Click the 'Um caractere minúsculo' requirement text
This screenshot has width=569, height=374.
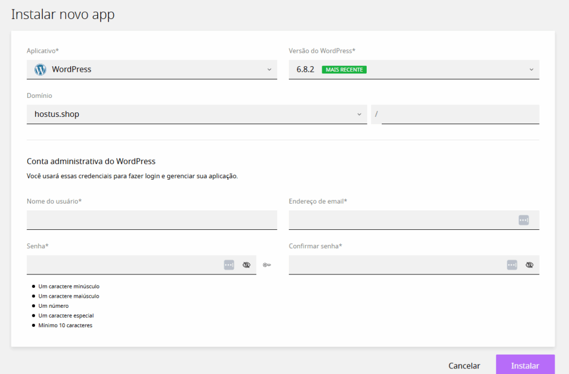[x=69, y=287]
